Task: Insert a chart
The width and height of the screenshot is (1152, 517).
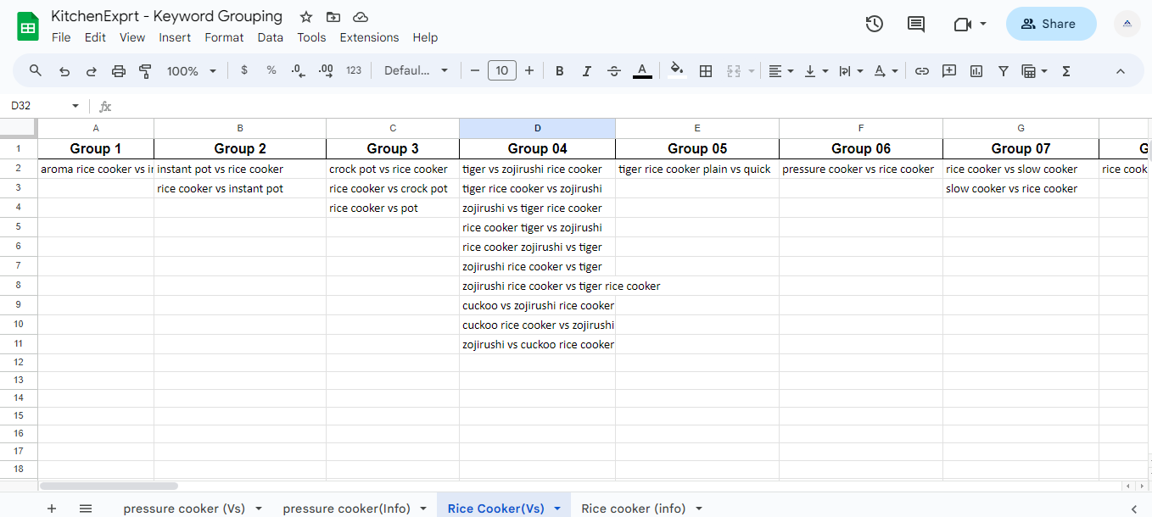Action: [976, 71]
